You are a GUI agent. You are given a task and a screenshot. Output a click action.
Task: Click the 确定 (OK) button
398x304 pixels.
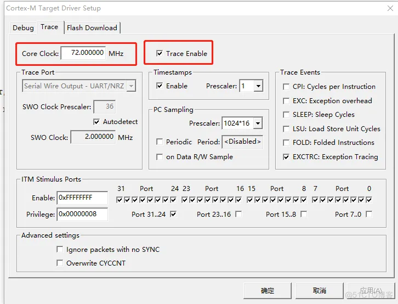tap(268, 290)
